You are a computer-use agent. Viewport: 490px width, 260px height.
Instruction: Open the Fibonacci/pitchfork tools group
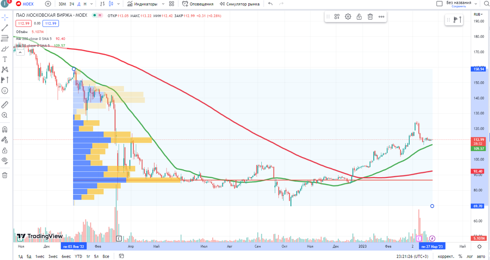[x=5, y=38]
